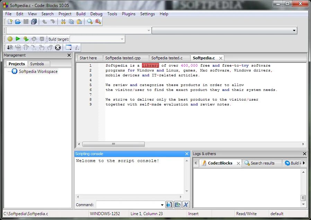Click the Stop debugger icon
Viewport: 311px width, 220px height.
58,48
